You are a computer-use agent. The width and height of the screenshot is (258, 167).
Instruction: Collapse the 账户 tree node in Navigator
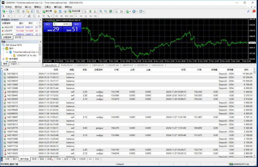point(3,48)
